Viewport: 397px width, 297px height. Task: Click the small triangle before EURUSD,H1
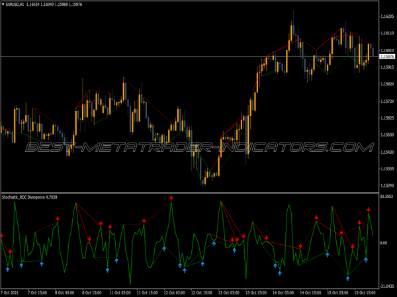[x=3, y=5]
